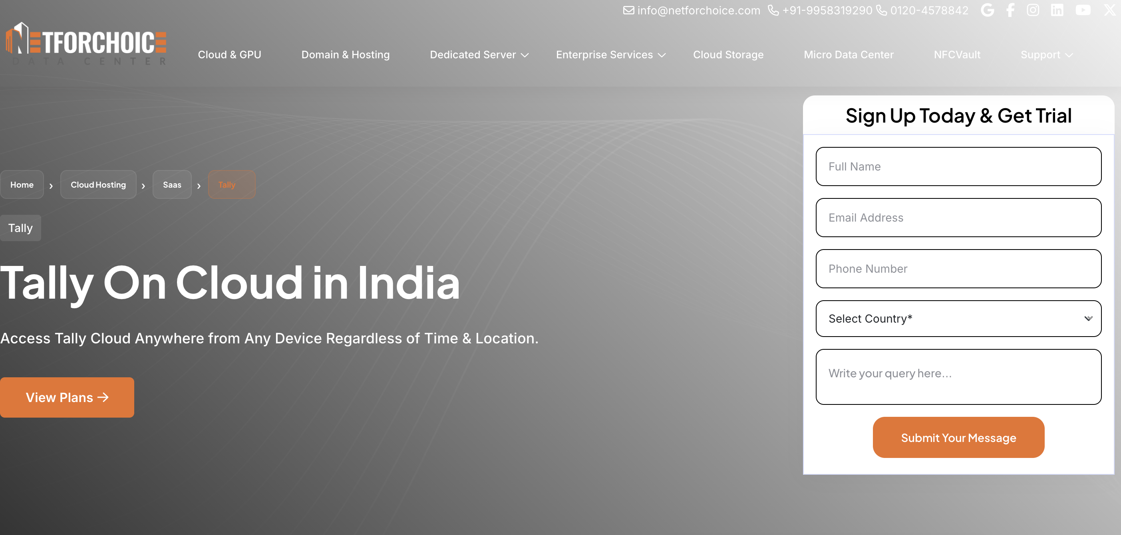Screen dimensions: 1121x535
Task: Open the Instagram profile icon
Action: pos(1033,10)
